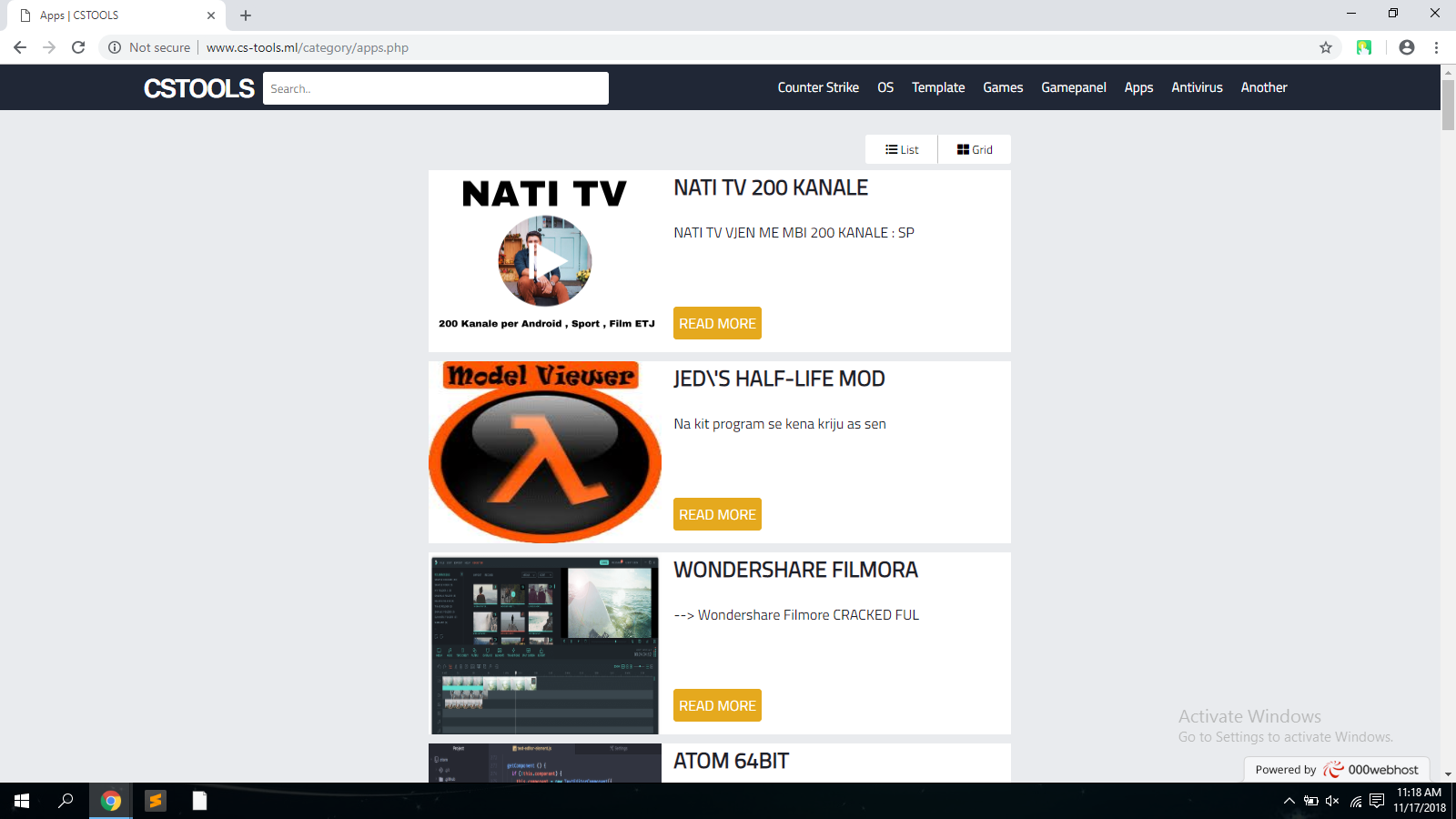Open the Atom editor screenshot thumbnail
The height and width of the screenshot is (819, 1456).
pos(545,763)
